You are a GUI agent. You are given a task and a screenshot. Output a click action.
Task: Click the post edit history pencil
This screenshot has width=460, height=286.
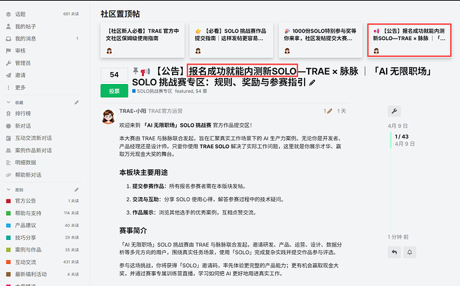pos(328,111)
